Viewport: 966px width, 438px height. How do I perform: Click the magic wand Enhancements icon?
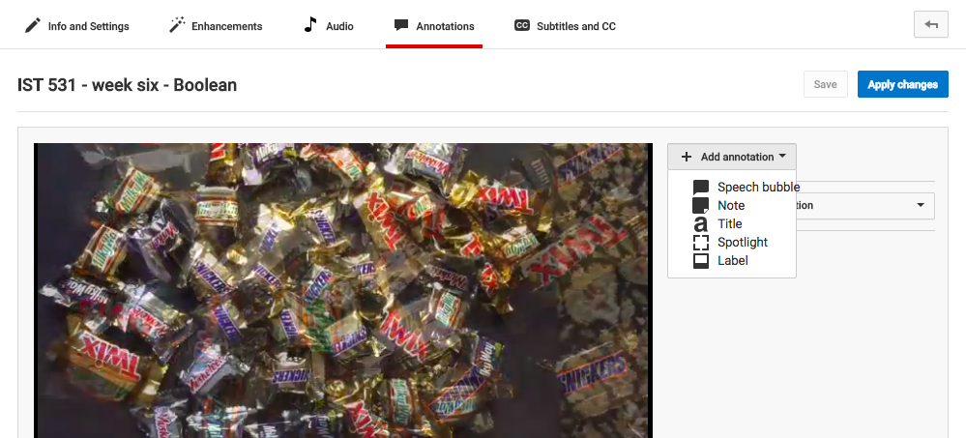[x=177, y=26]
